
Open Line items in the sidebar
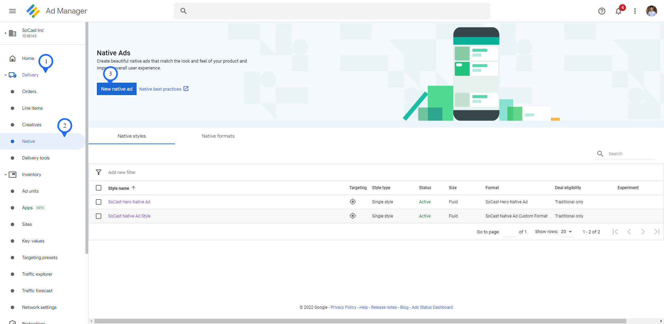pos(32,108)
